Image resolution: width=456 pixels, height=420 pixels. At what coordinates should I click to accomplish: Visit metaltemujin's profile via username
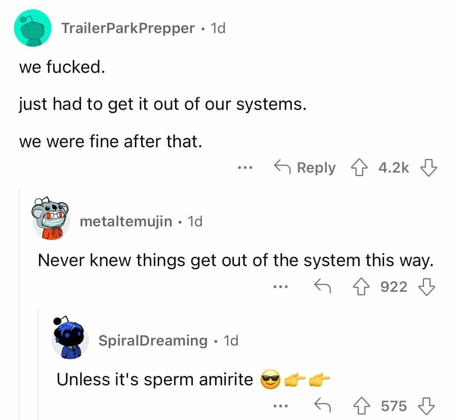tap(126, 221)
